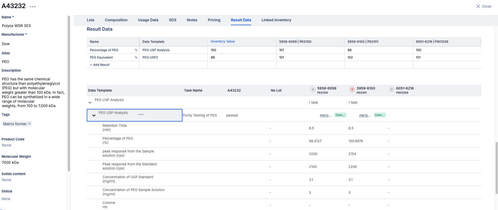The height and width of the screenshot is (210, 498).
Task: Click Peak response from the Standard solution label
Action: pos(130,166)
